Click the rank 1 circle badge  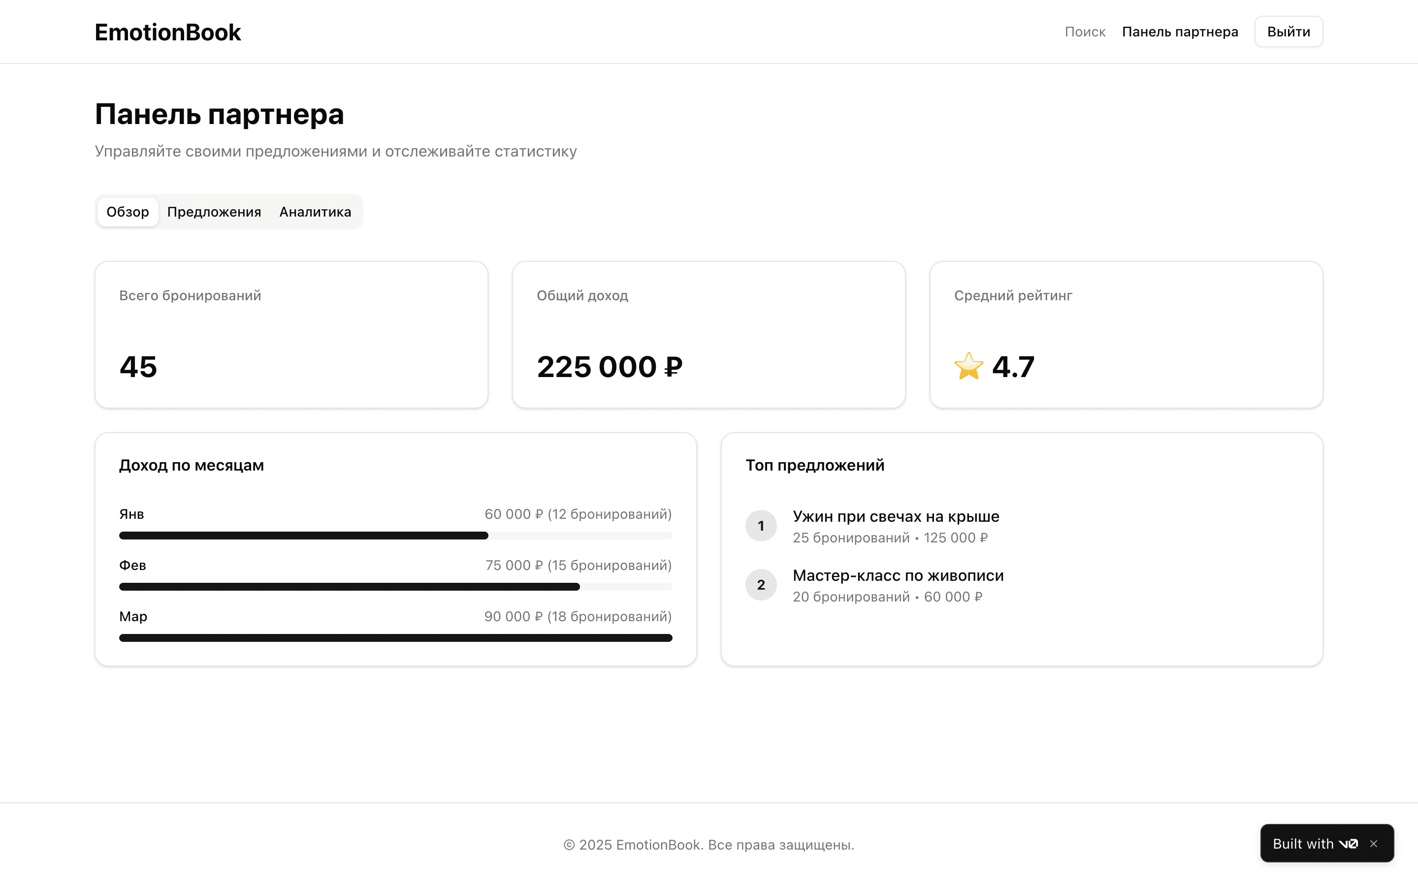click(761, 526)
